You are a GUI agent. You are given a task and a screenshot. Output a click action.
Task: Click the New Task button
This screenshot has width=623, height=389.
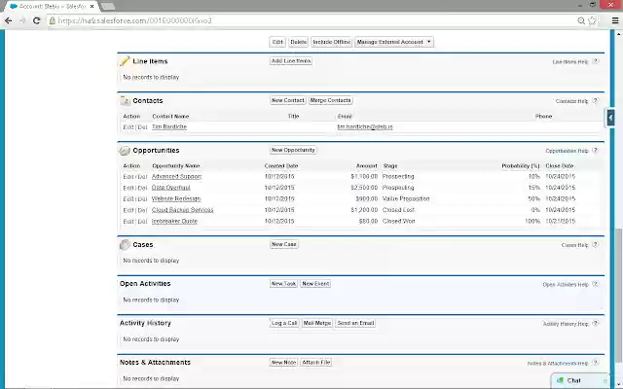(x=283, y=284)
